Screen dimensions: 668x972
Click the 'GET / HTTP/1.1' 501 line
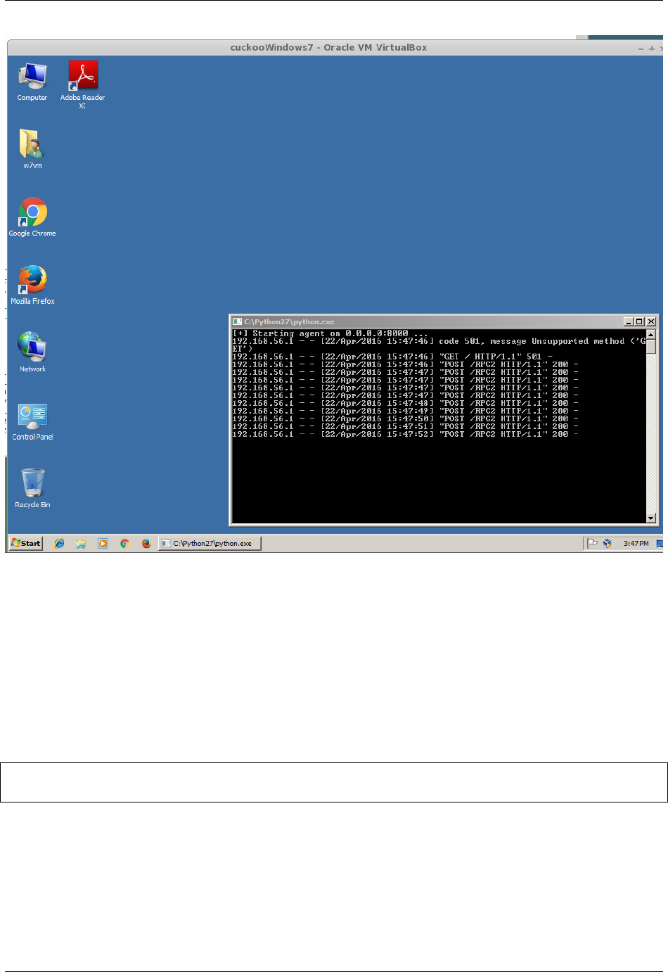pos(392,357)
